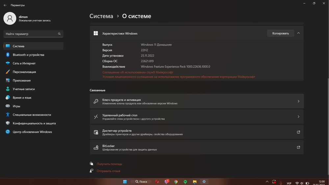The image size is (329, 185).
Task: Click the settings window scrollbar
Action: (328, 126)
